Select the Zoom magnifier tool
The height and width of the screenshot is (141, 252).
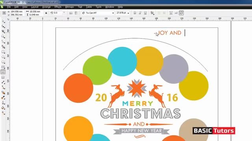pyautogui.click(x=3, y=36)
